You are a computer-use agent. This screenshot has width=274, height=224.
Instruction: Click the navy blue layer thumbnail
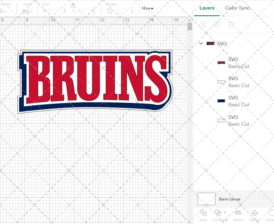coord(221,101)
